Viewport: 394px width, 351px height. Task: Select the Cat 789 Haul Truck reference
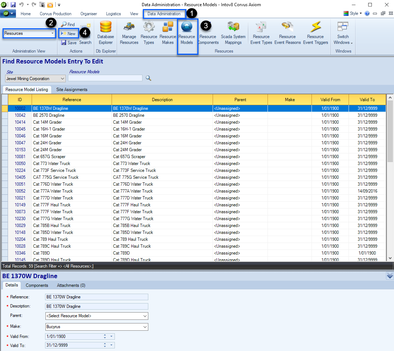pos(72,239)
